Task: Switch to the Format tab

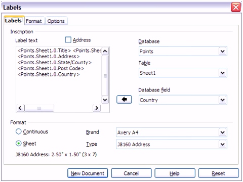Action: tap(34, 21)
